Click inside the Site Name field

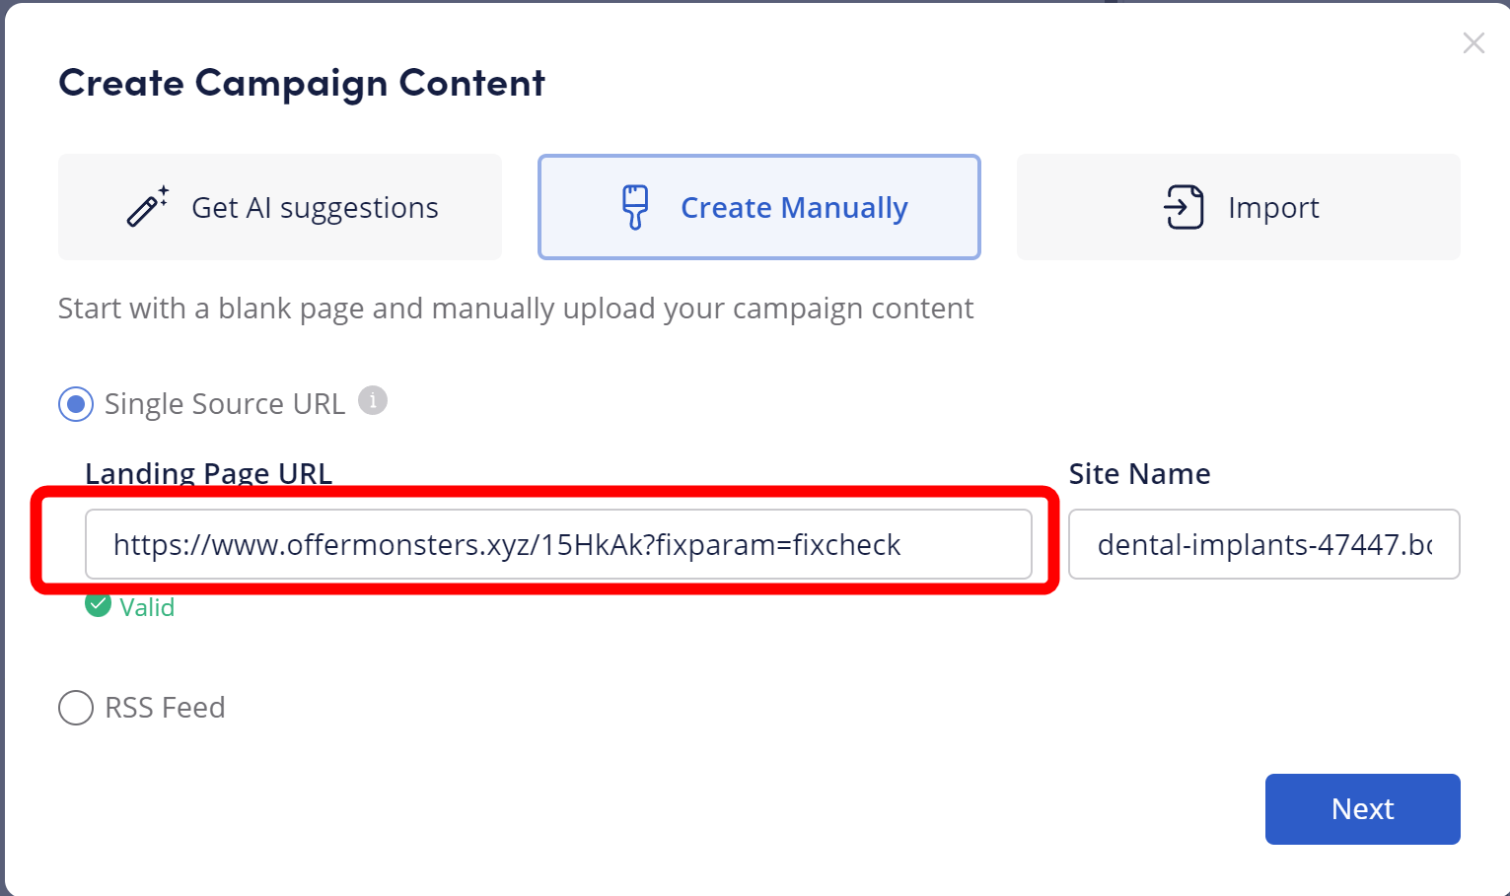pyautogui.click(x=1264, y=544)
